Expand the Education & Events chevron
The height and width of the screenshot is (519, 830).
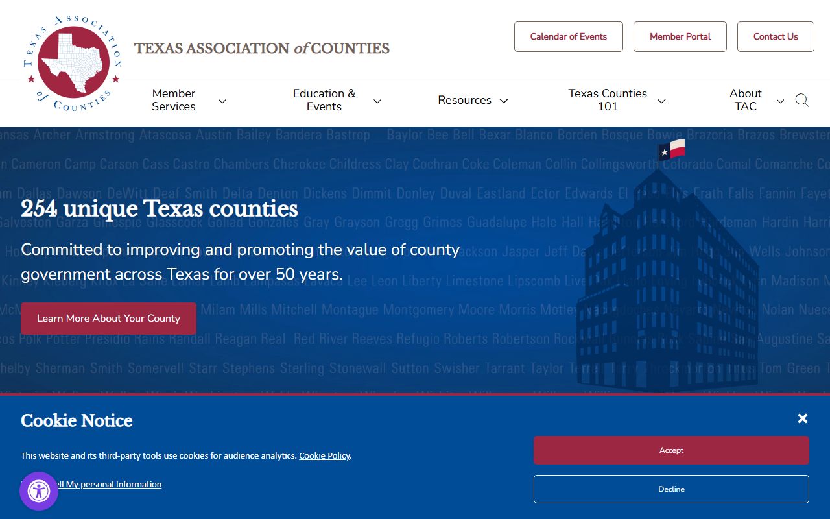pyautogui.click(x=377, y=101)
